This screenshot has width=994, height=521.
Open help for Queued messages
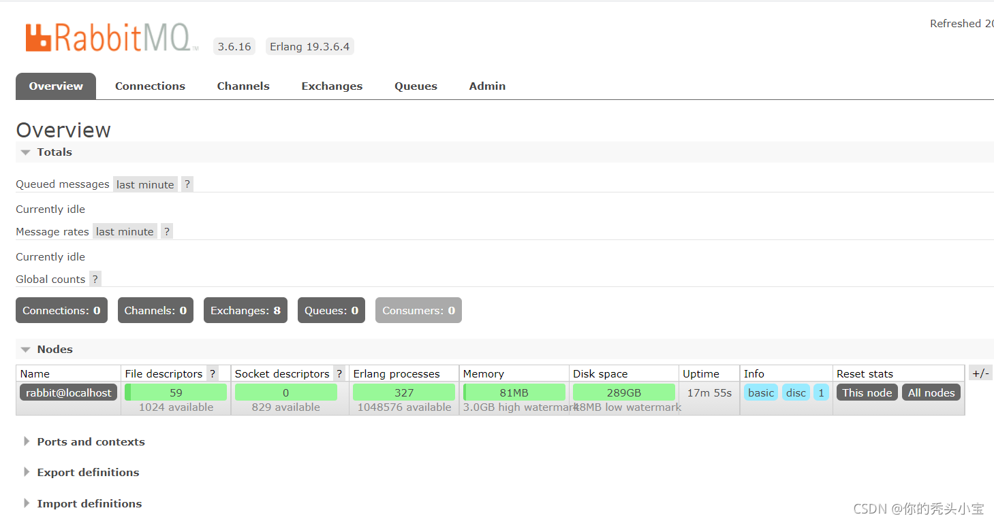[187, 184]
